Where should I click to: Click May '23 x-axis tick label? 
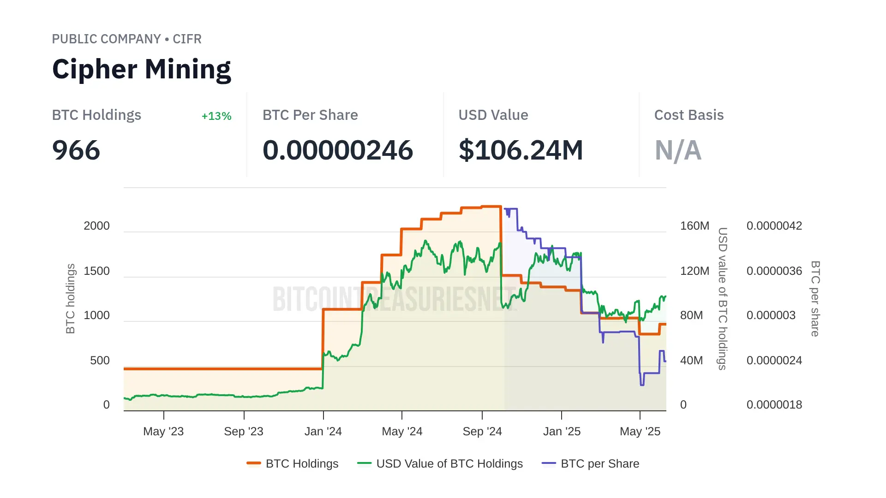tap(163, 432)
